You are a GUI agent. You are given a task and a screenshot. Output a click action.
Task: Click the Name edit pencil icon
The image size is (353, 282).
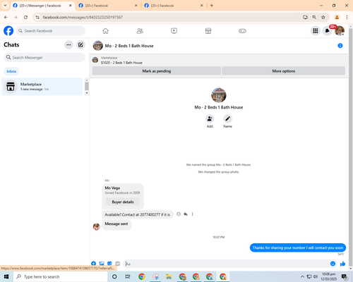point(227,118)
